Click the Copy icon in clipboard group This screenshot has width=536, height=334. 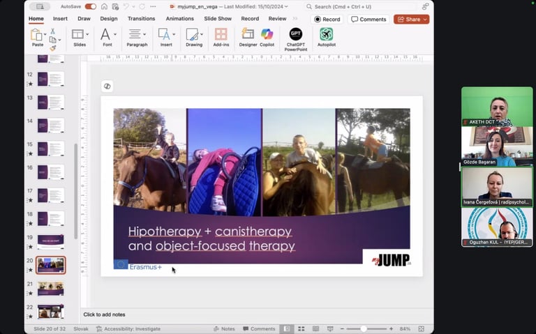(x=52, y=40)
